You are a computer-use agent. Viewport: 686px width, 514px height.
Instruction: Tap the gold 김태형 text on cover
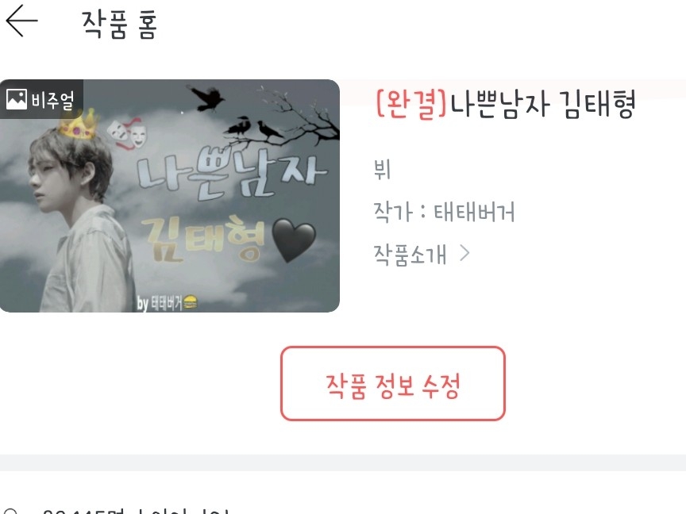[204, 238]
